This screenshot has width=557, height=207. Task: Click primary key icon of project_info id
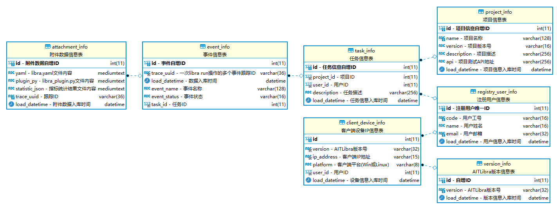pos(442,29)
